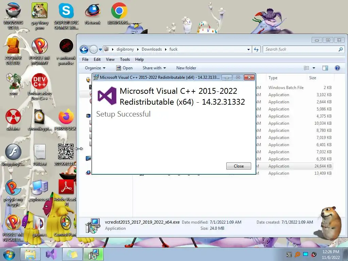Select the 10,034 KB Application row

pos(294,123)
